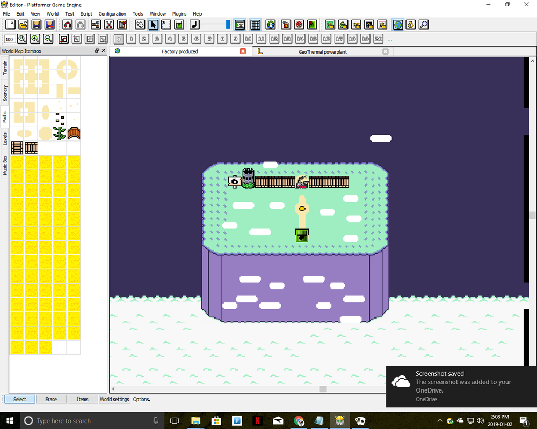The height and width of the screenshot is (429, 537).
Task: Toggle the globe World Map Itembox icon
Action: tap(397, 25)
